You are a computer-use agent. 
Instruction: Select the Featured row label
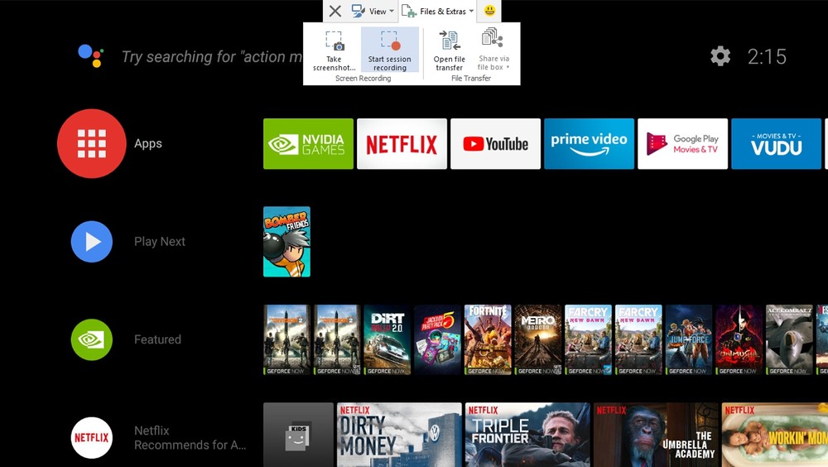click(x=157, y=339)
